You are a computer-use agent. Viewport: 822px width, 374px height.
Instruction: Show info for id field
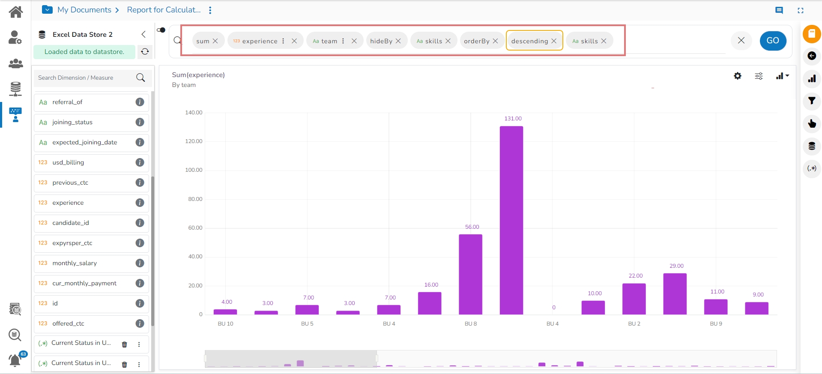[x=140, y=303]
